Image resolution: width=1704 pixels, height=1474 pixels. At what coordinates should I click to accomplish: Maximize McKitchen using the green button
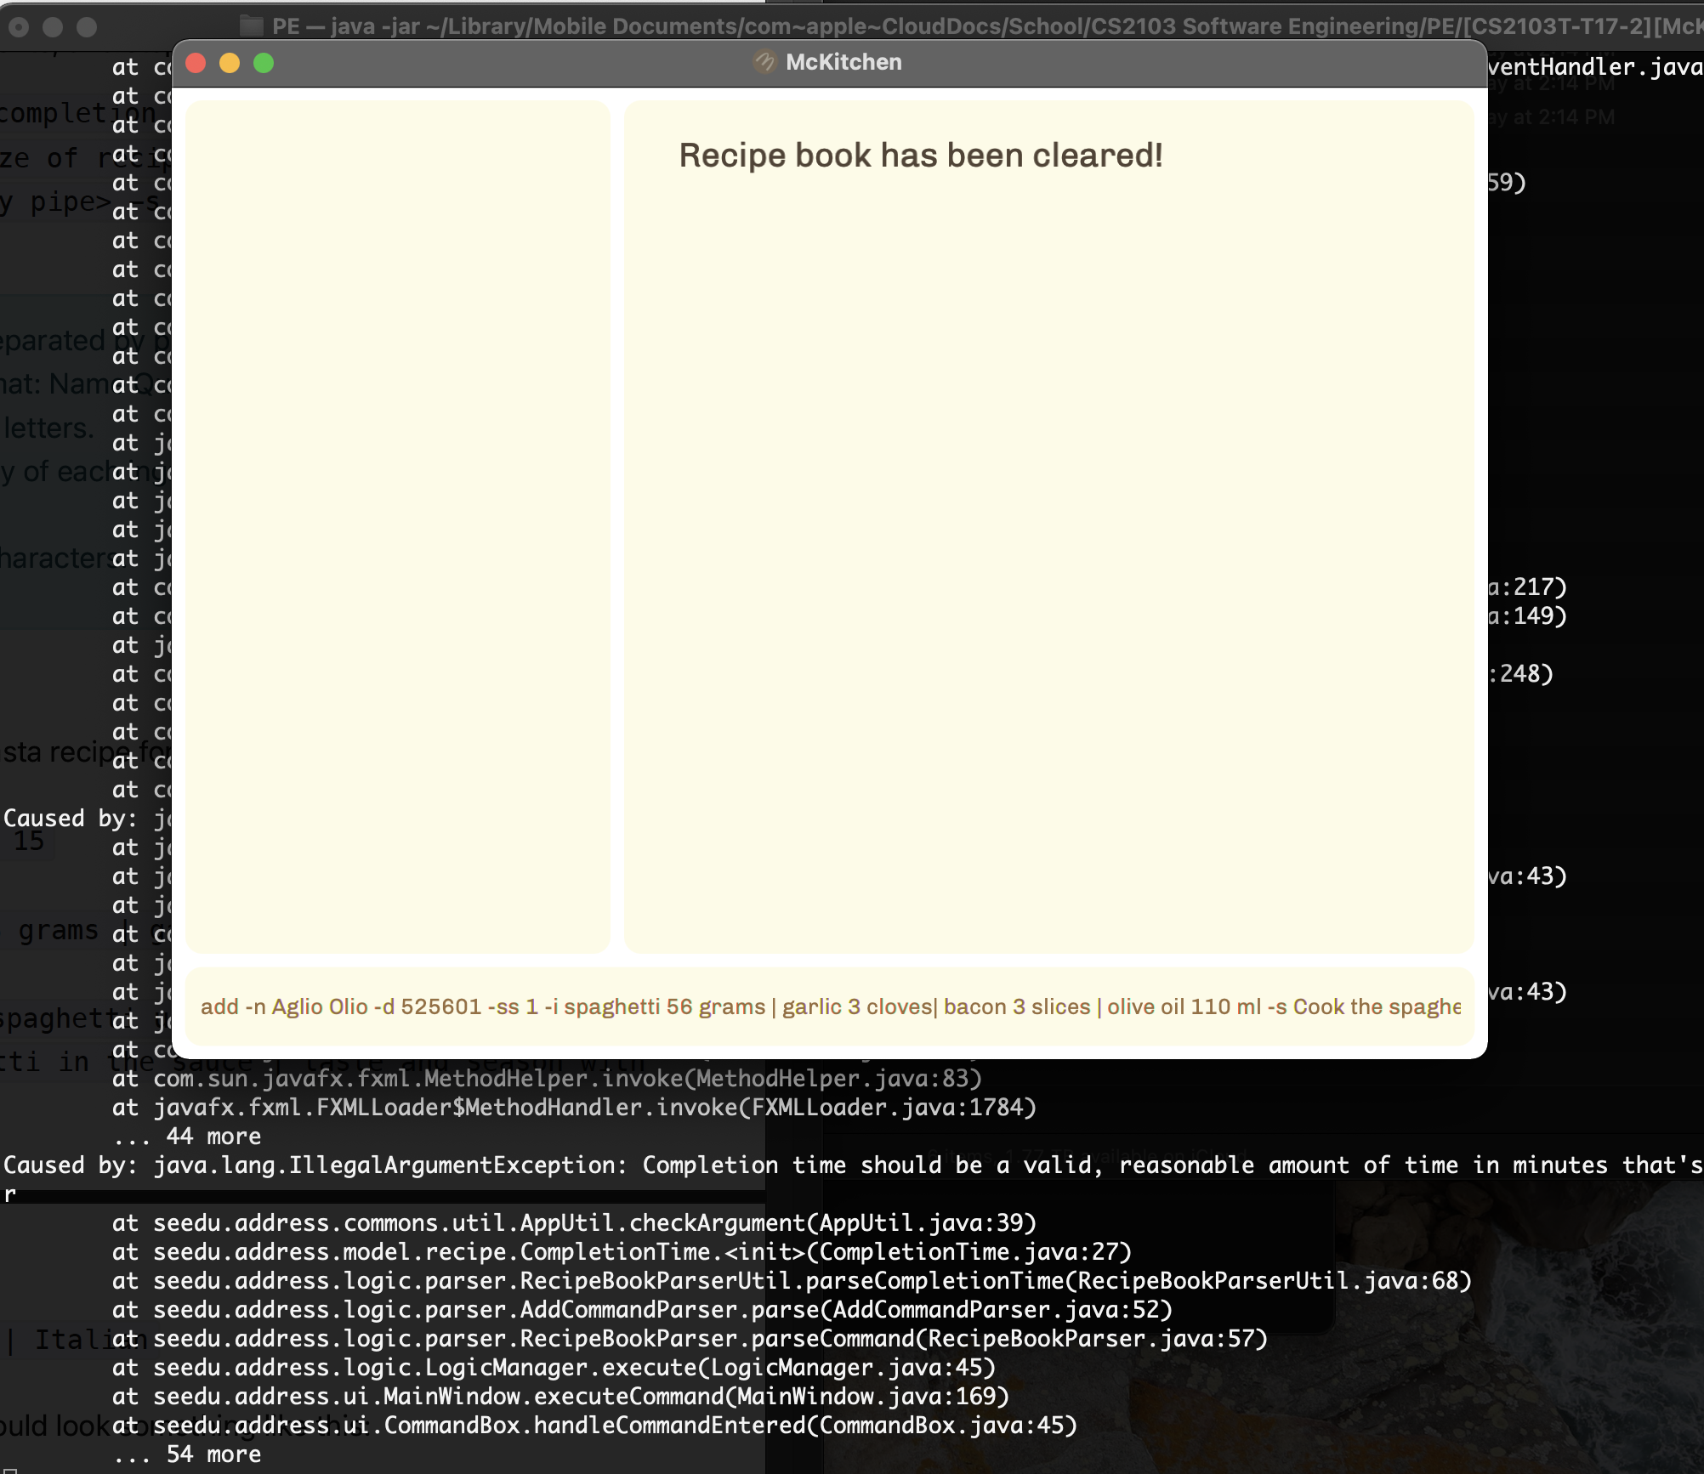[x=264, y=63]
